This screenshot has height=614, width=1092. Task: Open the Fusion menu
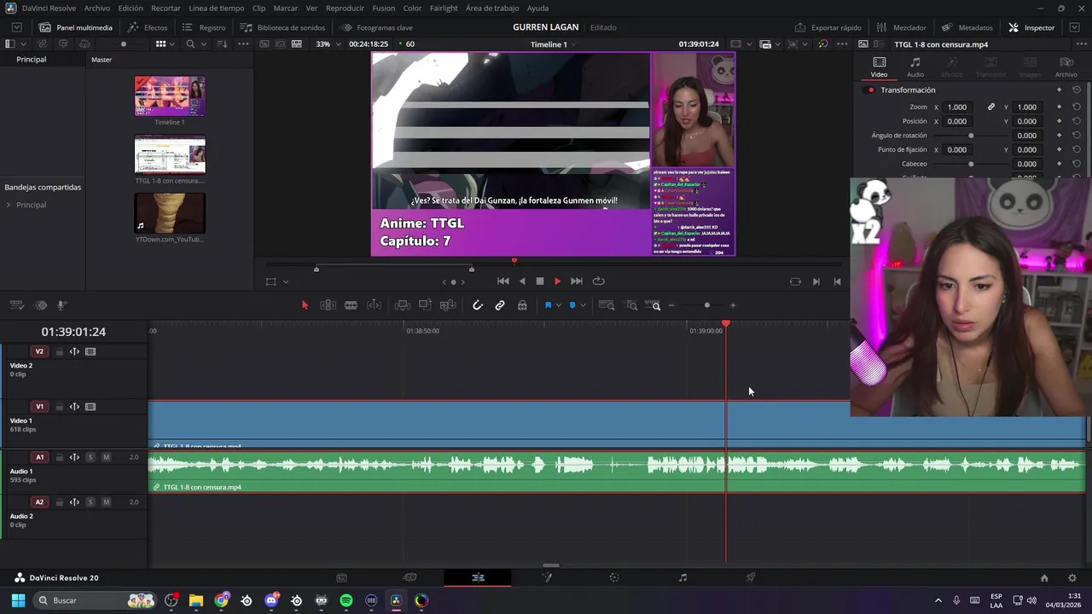(383, 8)
